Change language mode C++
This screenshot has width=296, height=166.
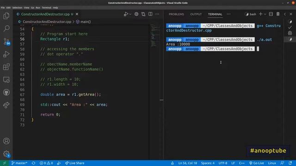241,163
